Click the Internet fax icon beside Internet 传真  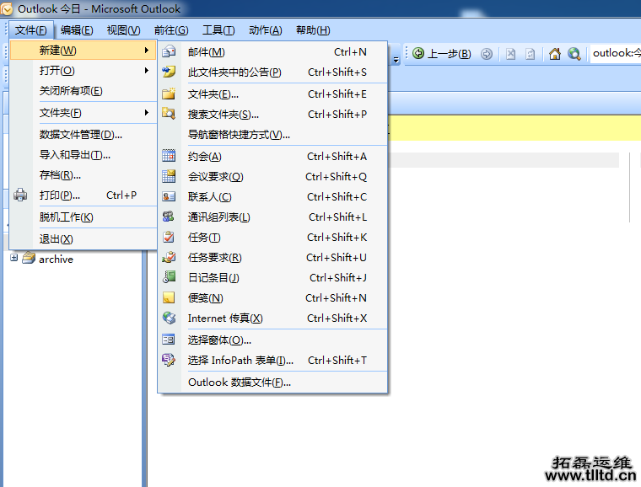(x=169, y=318)
